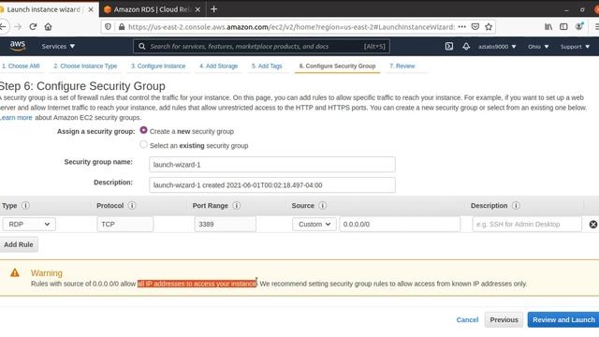599x337 pixels.
Task: Click the Previous button
Action: (504, 320)
